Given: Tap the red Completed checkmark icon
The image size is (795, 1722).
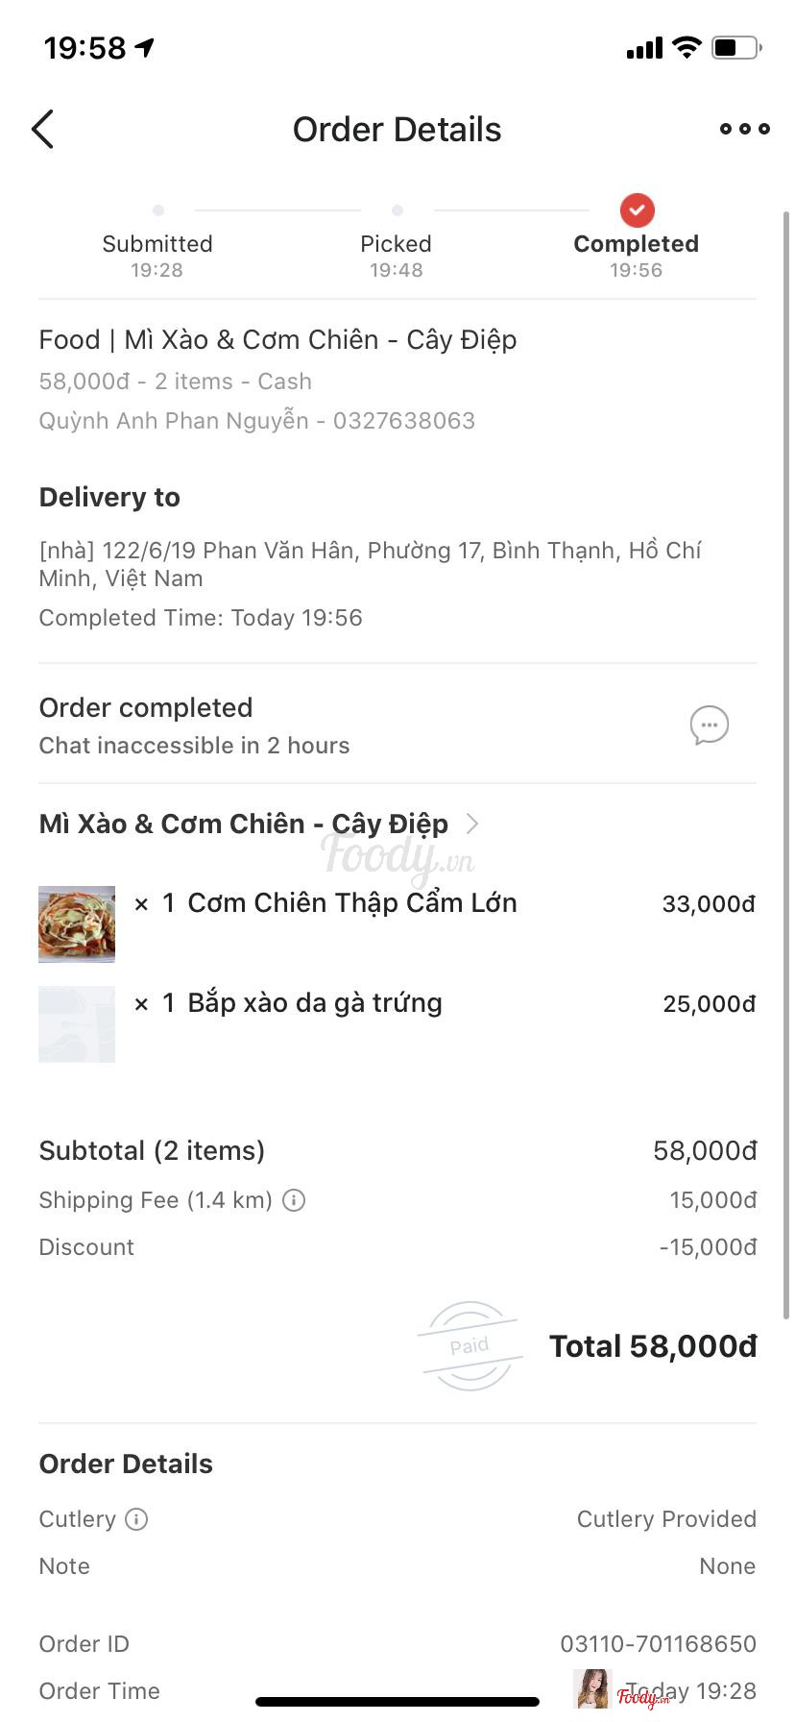Looking at the screenshot, I should 637,209.
